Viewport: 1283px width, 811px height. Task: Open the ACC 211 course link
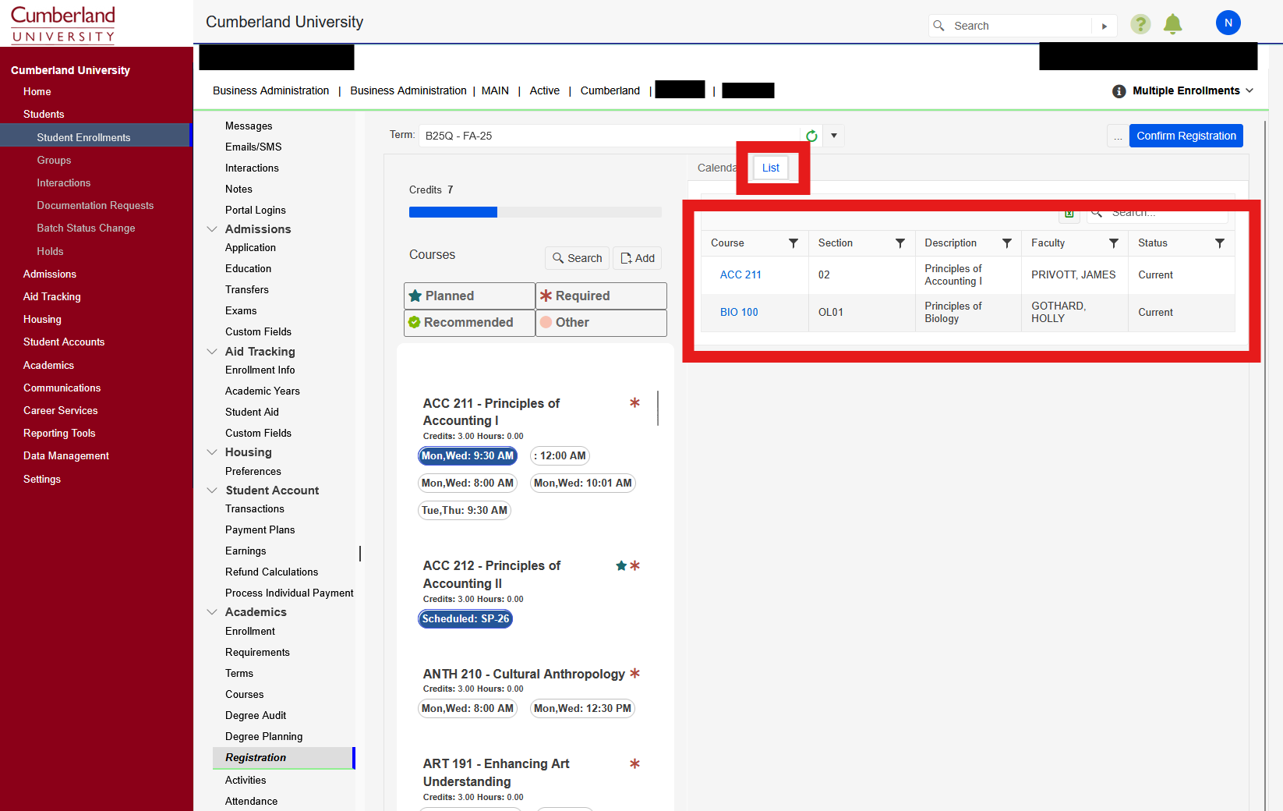[x=740, y=275]
